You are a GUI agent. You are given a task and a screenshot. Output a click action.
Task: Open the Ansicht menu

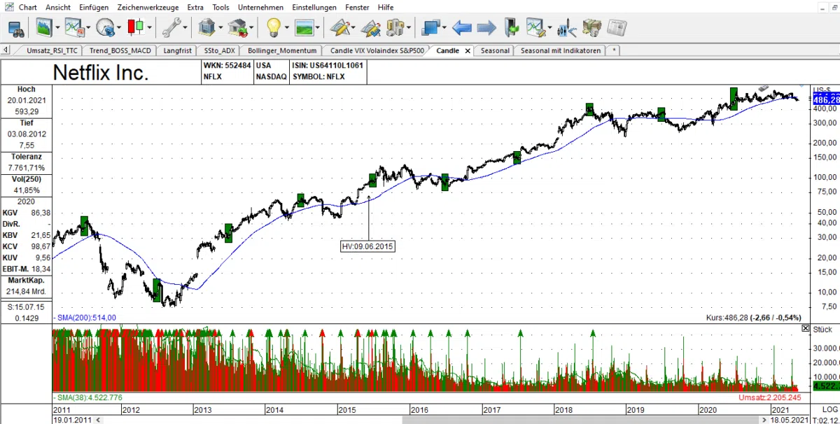tap(59, 7)
